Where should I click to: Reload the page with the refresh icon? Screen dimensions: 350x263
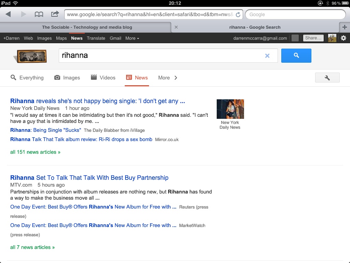point(238,15)
